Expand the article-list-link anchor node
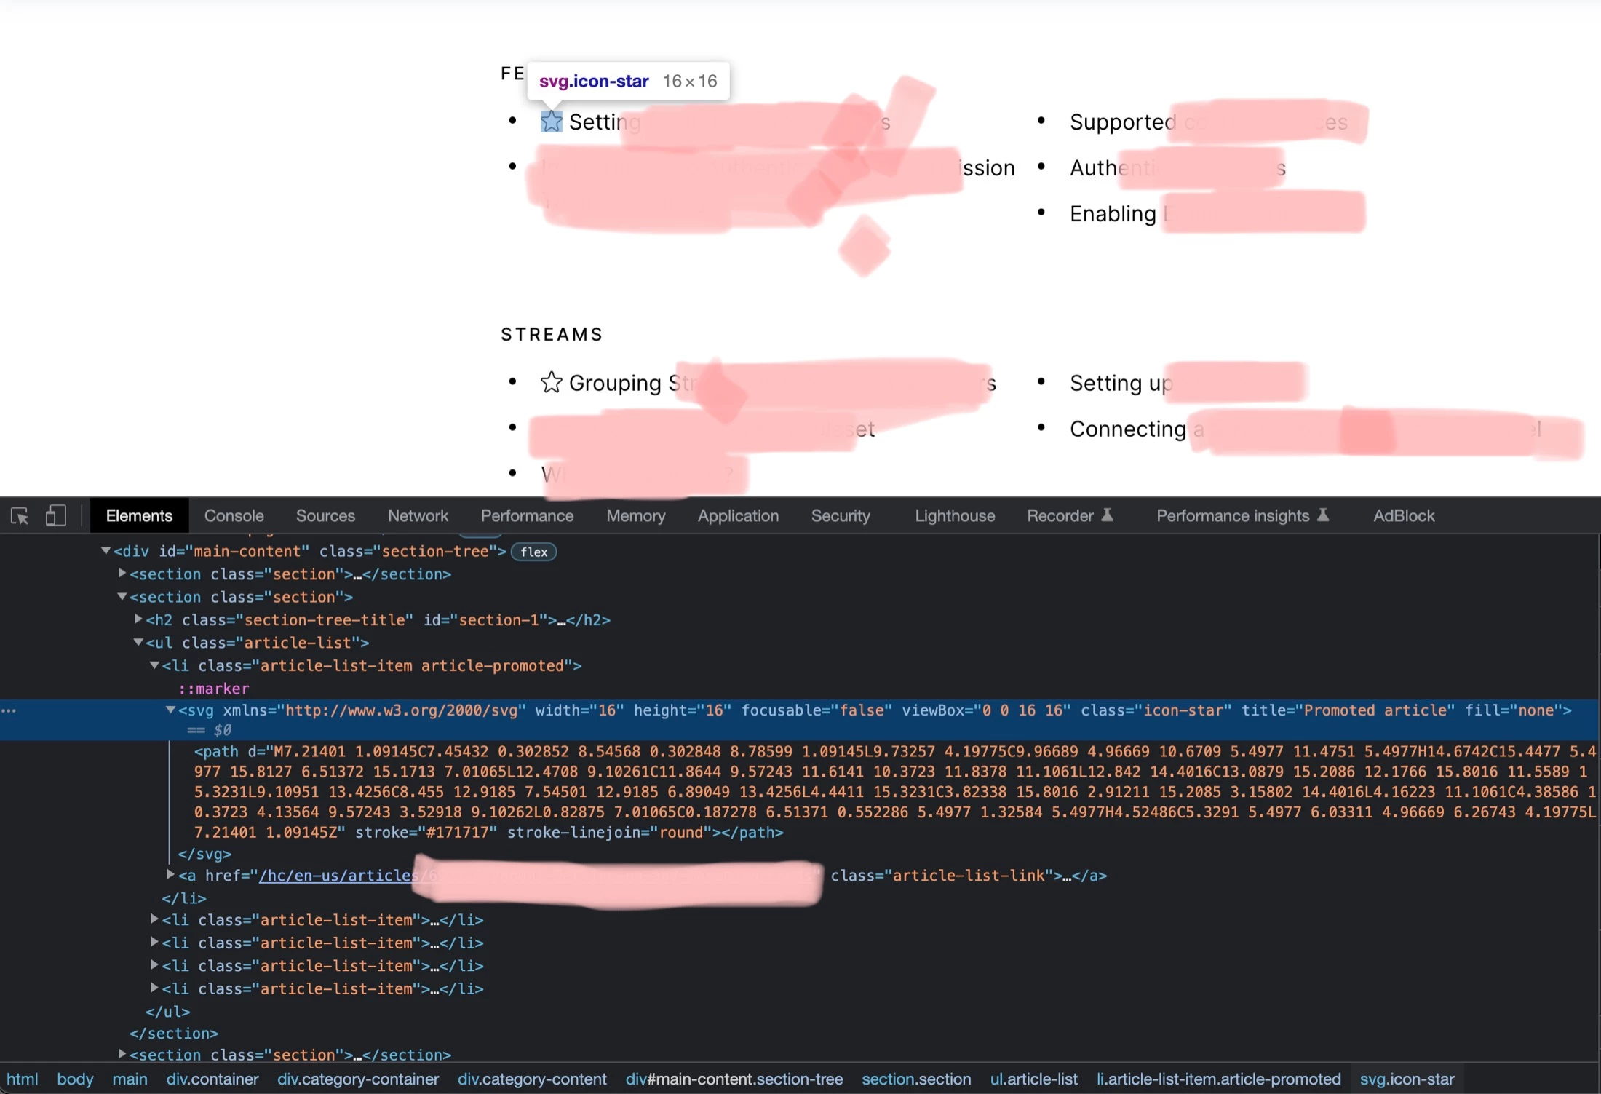1601x1094 pixels. click(170, 874)
